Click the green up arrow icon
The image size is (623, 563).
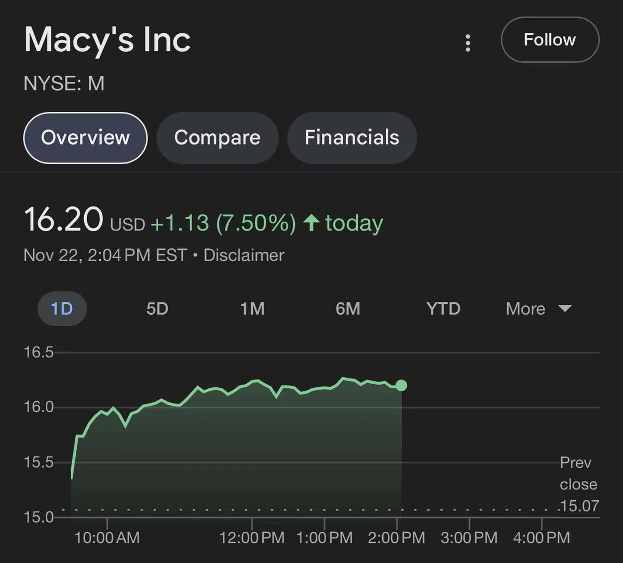click(x=311, y=223)
